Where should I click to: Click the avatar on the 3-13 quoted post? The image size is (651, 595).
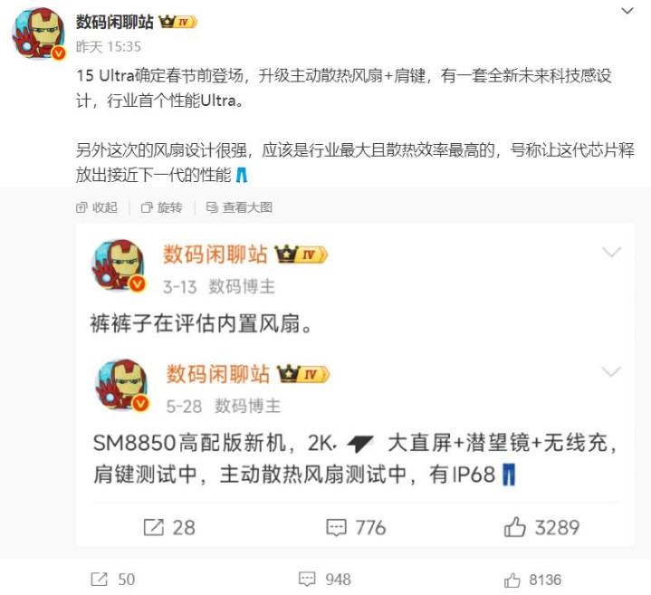pos(119,265)
